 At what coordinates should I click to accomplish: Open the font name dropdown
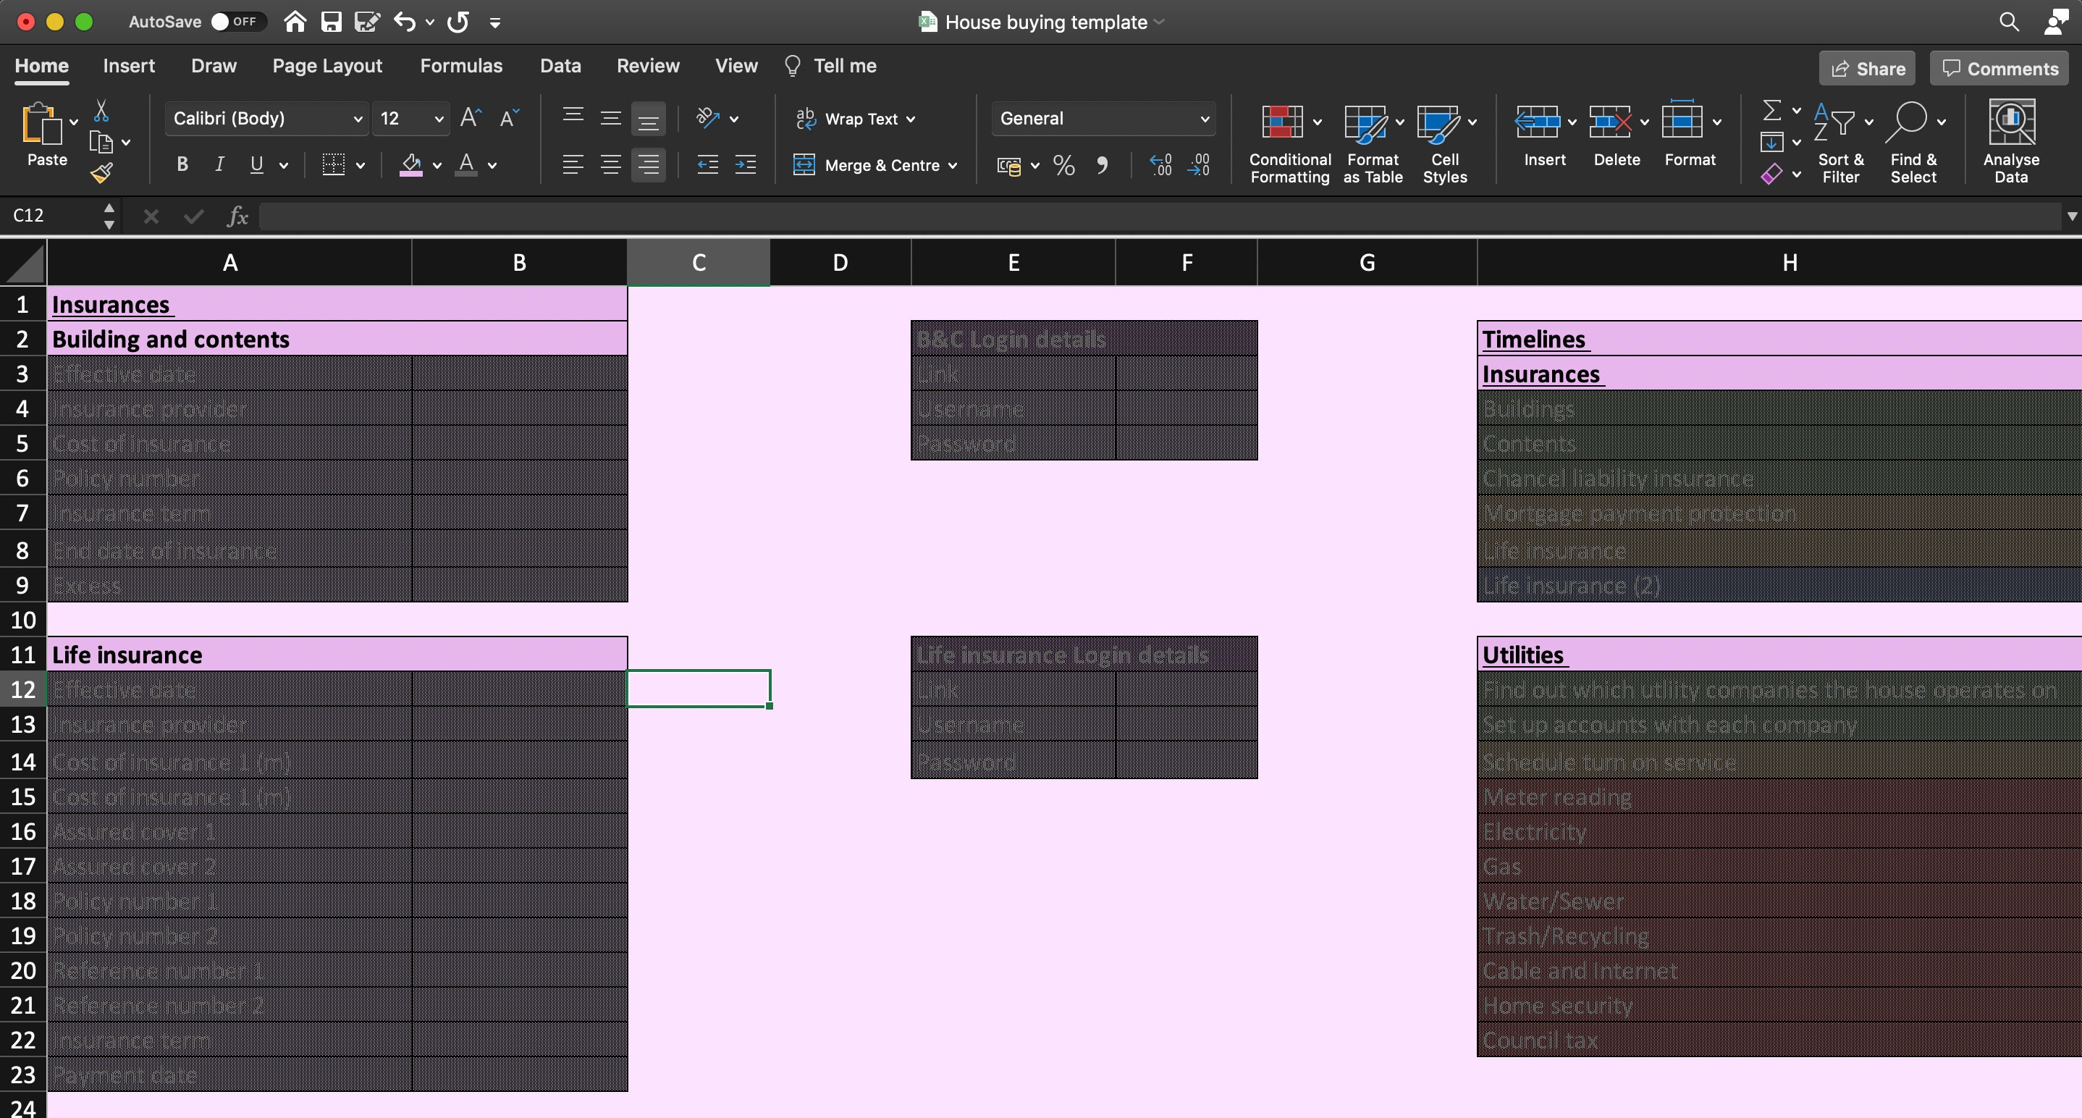359,118
